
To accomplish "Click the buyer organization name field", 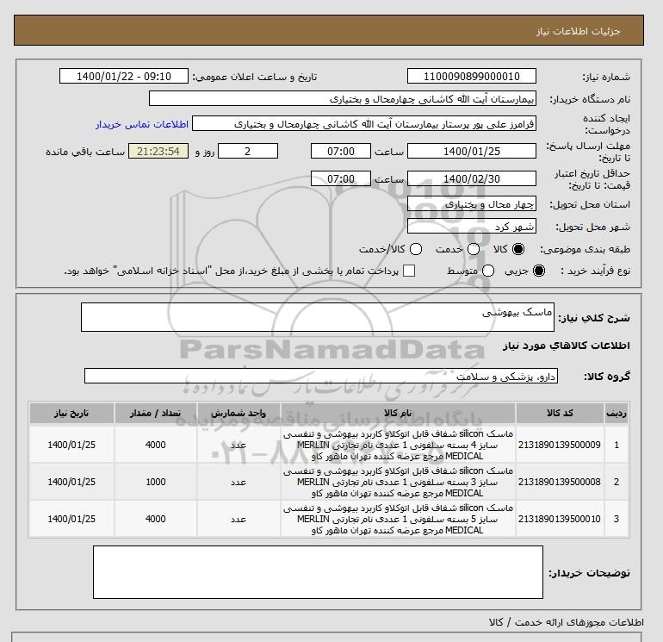I will point(343,98).
